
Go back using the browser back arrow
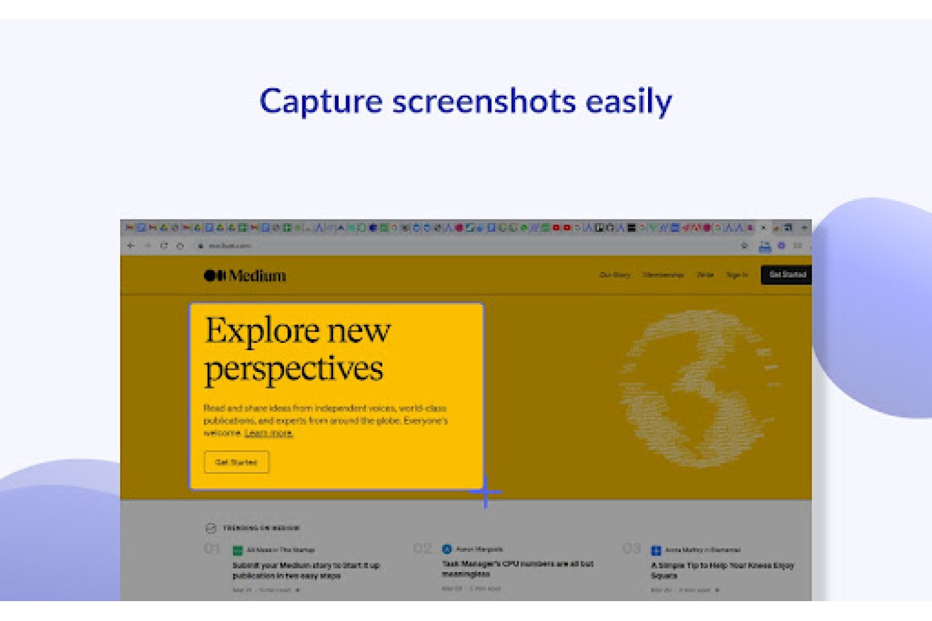(130, 246)
